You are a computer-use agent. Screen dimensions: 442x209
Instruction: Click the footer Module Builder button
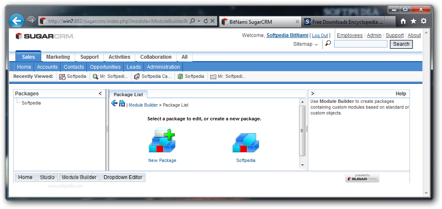(79, 177)
